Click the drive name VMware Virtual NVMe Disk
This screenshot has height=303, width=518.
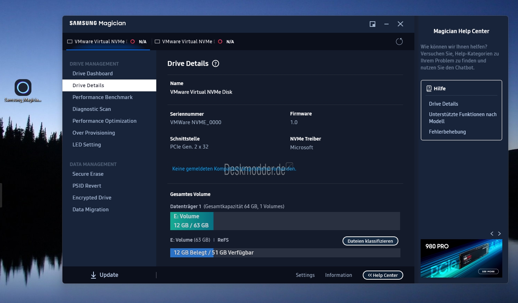[201, 92]
